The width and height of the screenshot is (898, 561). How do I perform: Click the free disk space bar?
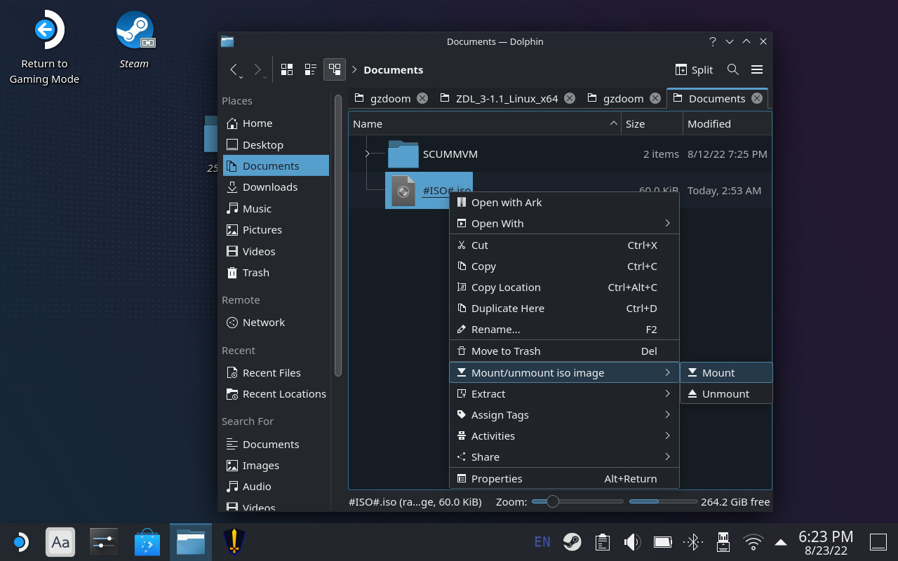point(663,501)
